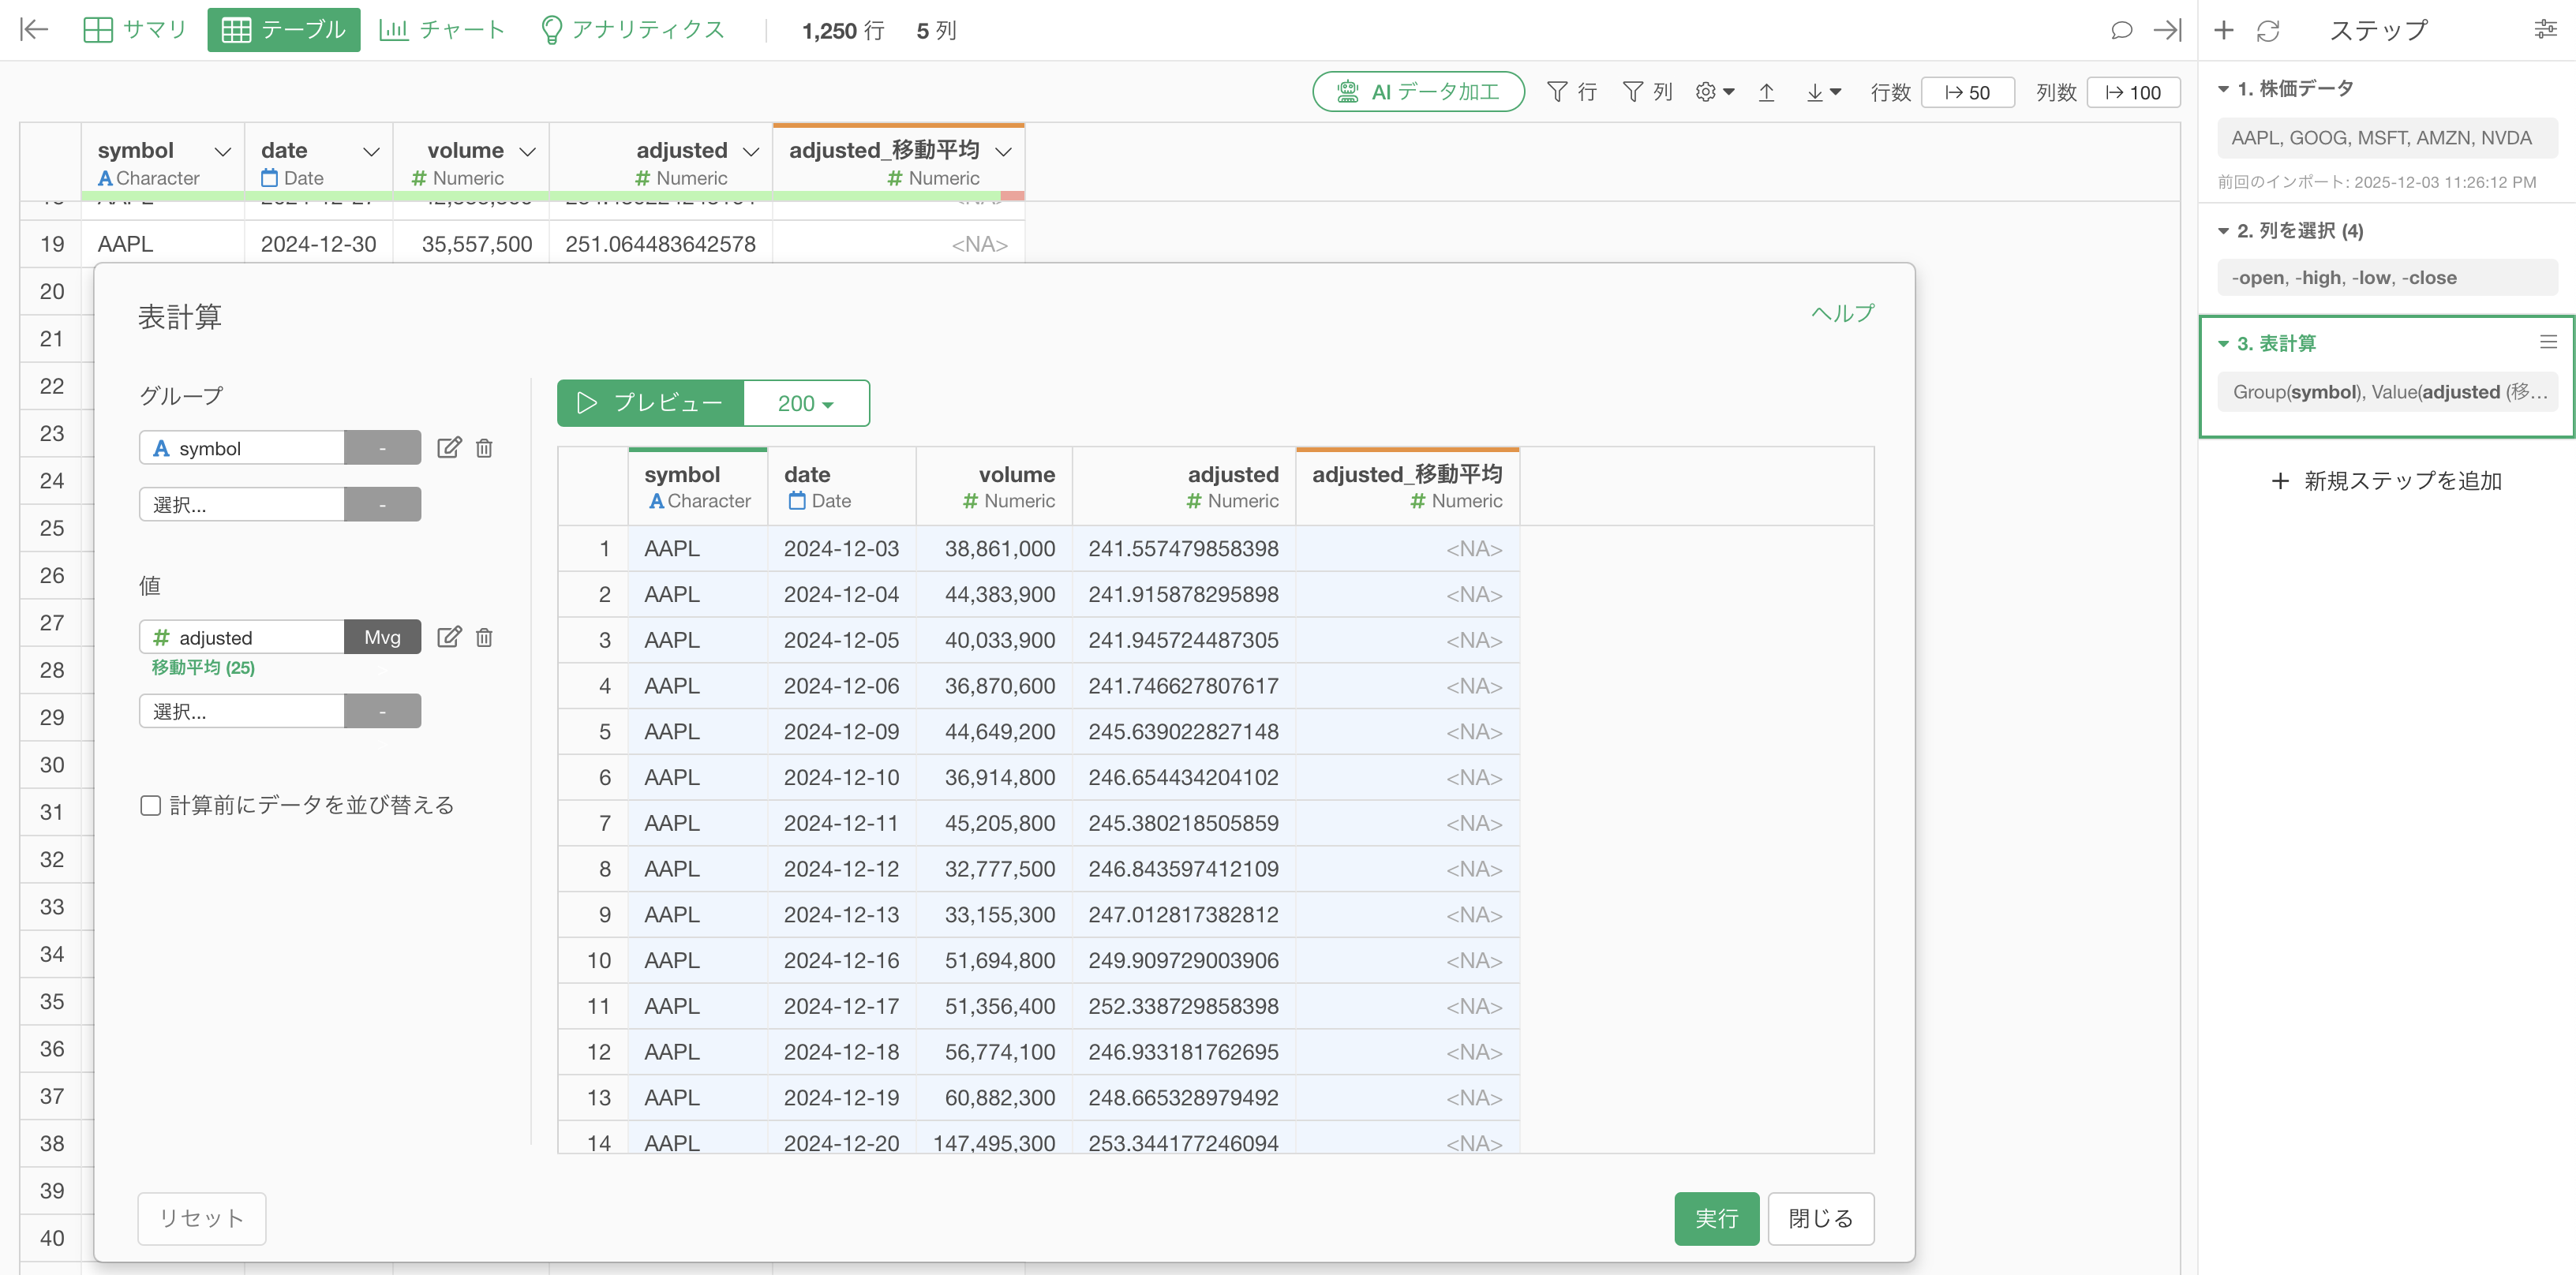Open the gear settings dropdown in the toolbar
The height and width of the screenshot is (1275, 2576).
click(x=1714, y=92)
